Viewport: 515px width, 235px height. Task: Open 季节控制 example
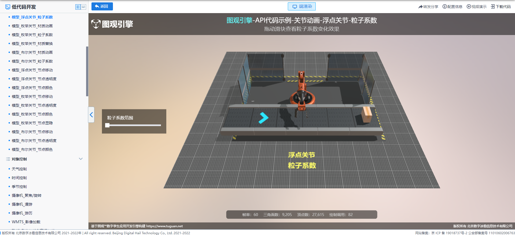pyautogui.click(x=19, y=187)
